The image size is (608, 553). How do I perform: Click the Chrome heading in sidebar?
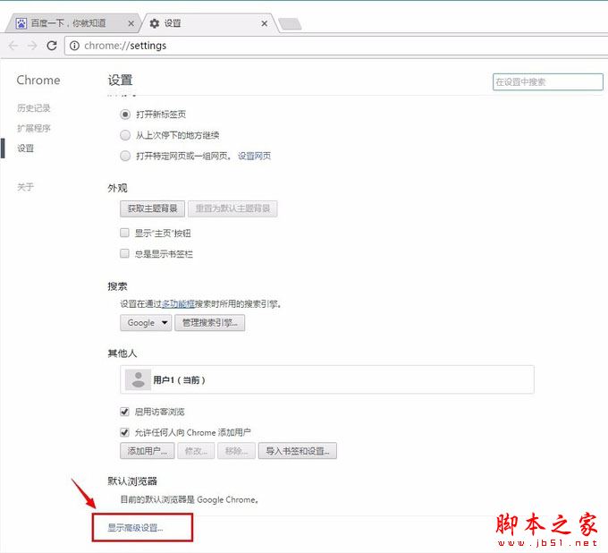(x=38, y=81)
